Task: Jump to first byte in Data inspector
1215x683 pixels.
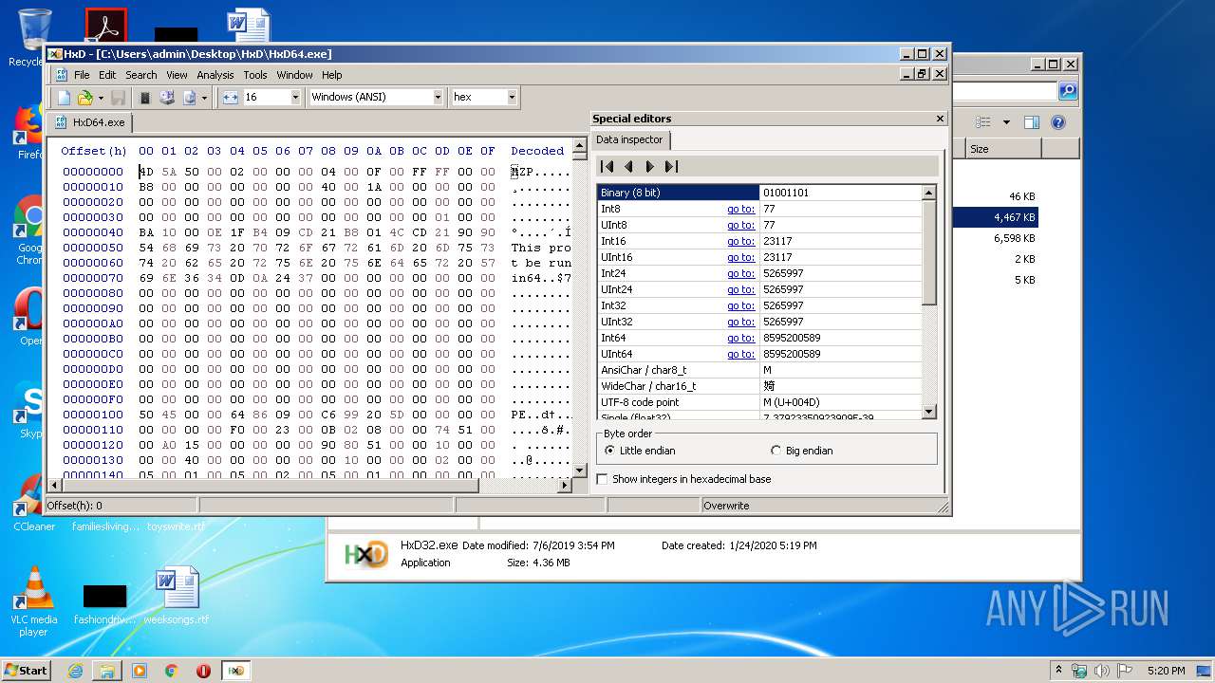Action: pos(607,166)
